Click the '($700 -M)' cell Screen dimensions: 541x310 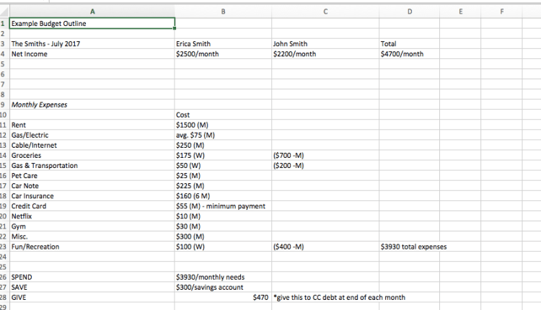tap(324, 155)
